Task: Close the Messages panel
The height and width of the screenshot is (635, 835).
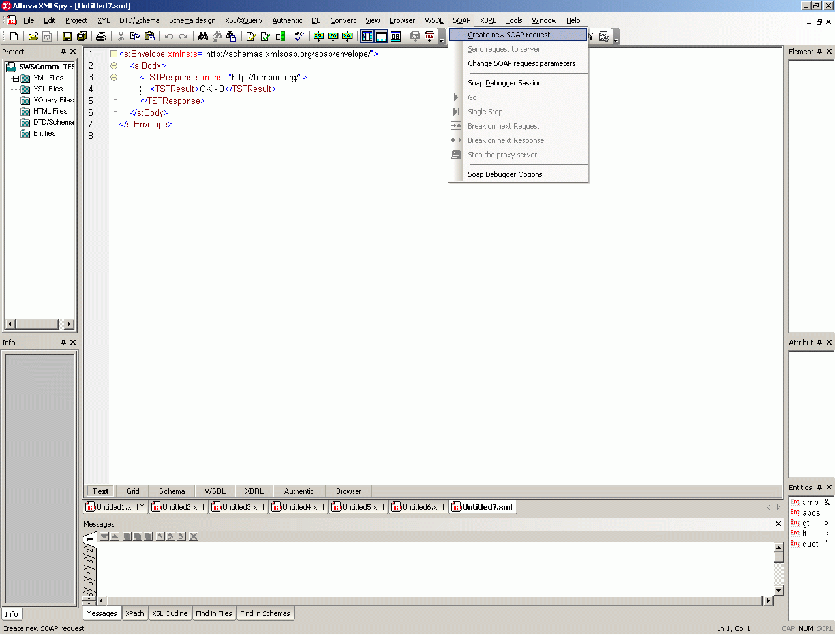Action: click(778, 524)
